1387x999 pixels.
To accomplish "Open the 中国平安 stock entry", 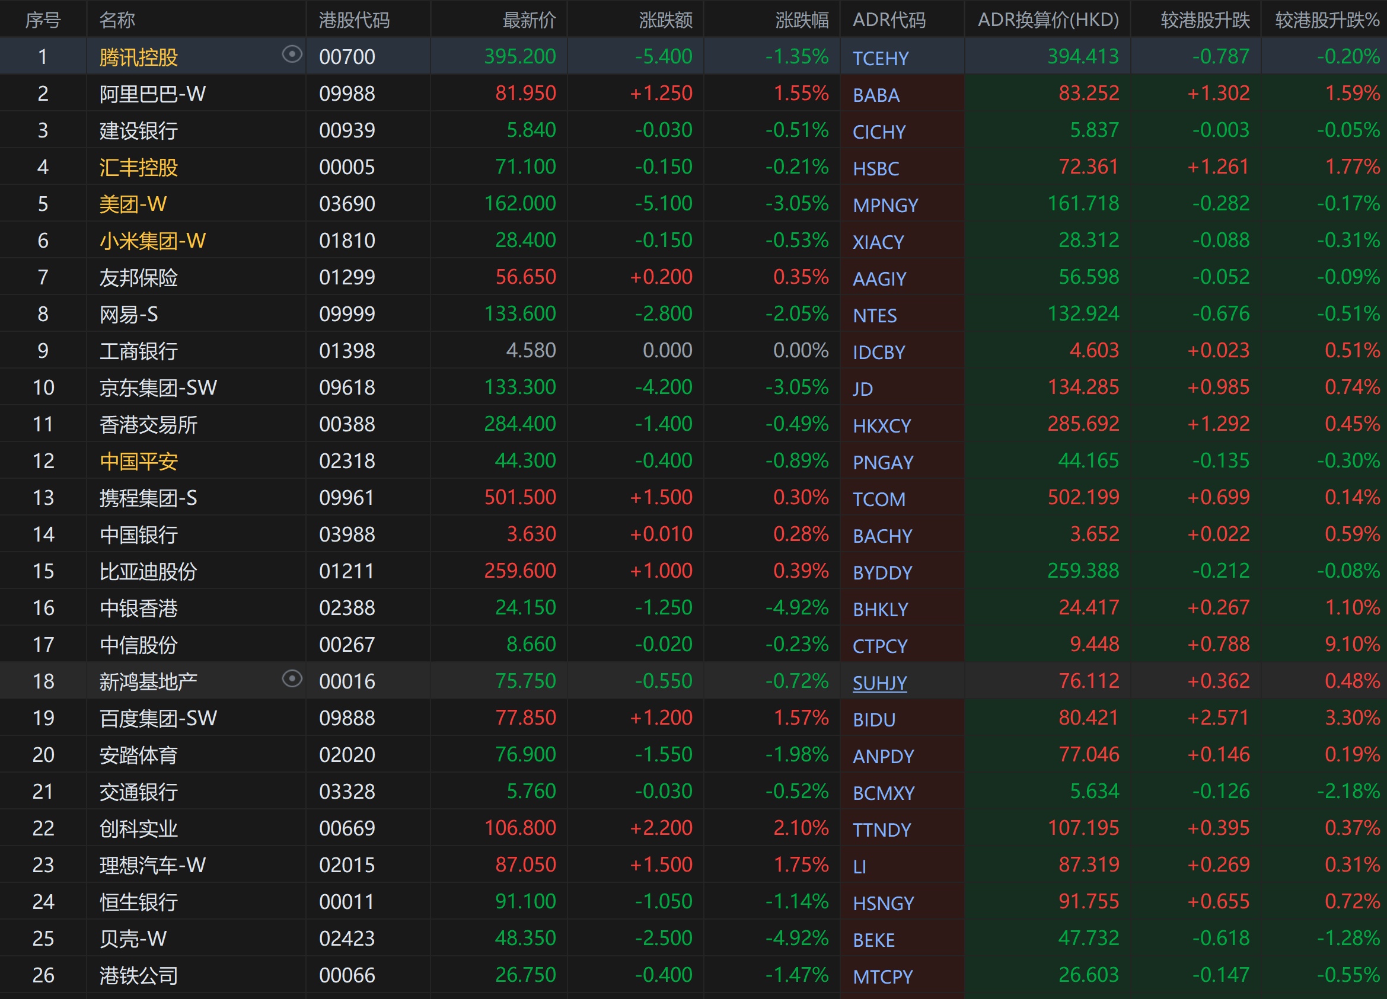I will click(138, 462).
